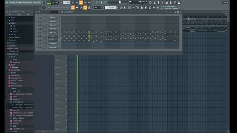Click the main volume knob beside menus
237x133 pixels.
[x=44, y=3]
